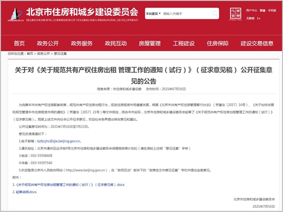
Task: Open the 政务服务 navigation menu
Action: pyautogui.click(x=82, y=43)
